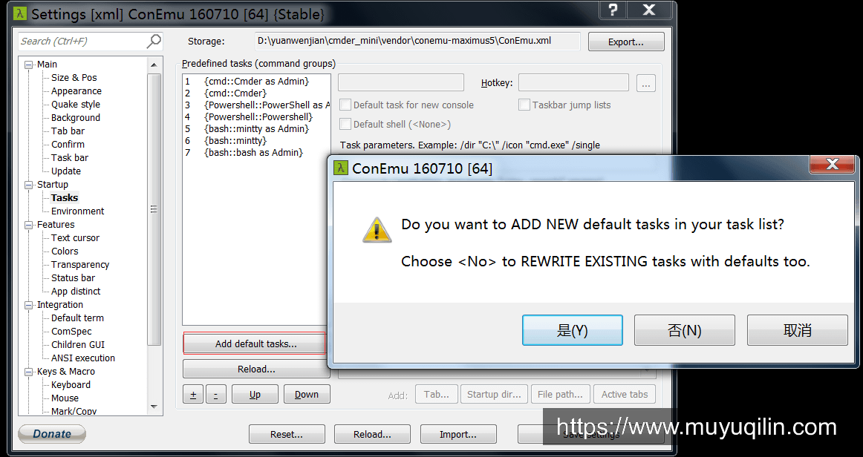
Task: Open Tab bar settings page
Action: [68, 131]
